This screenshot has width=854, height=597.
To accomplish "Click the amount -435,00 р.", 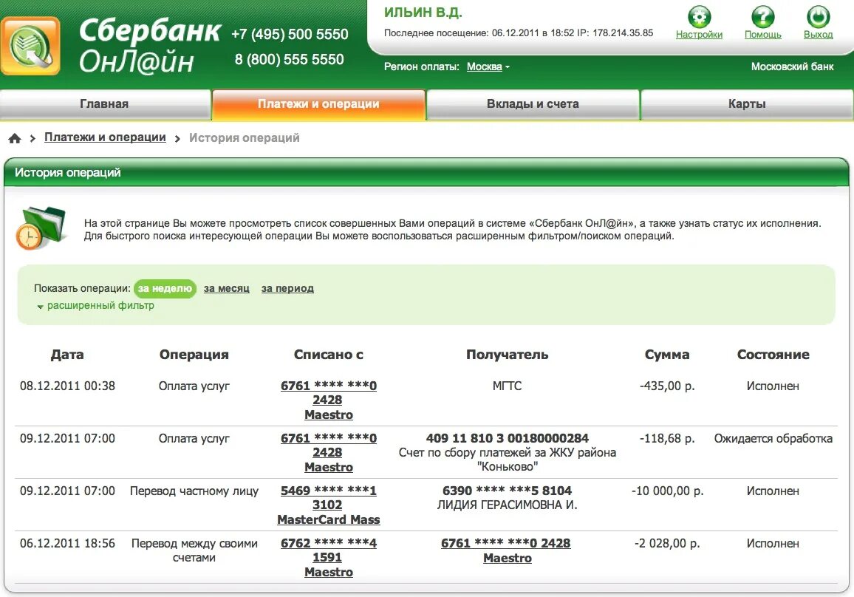I will click(x=667, y=386).
